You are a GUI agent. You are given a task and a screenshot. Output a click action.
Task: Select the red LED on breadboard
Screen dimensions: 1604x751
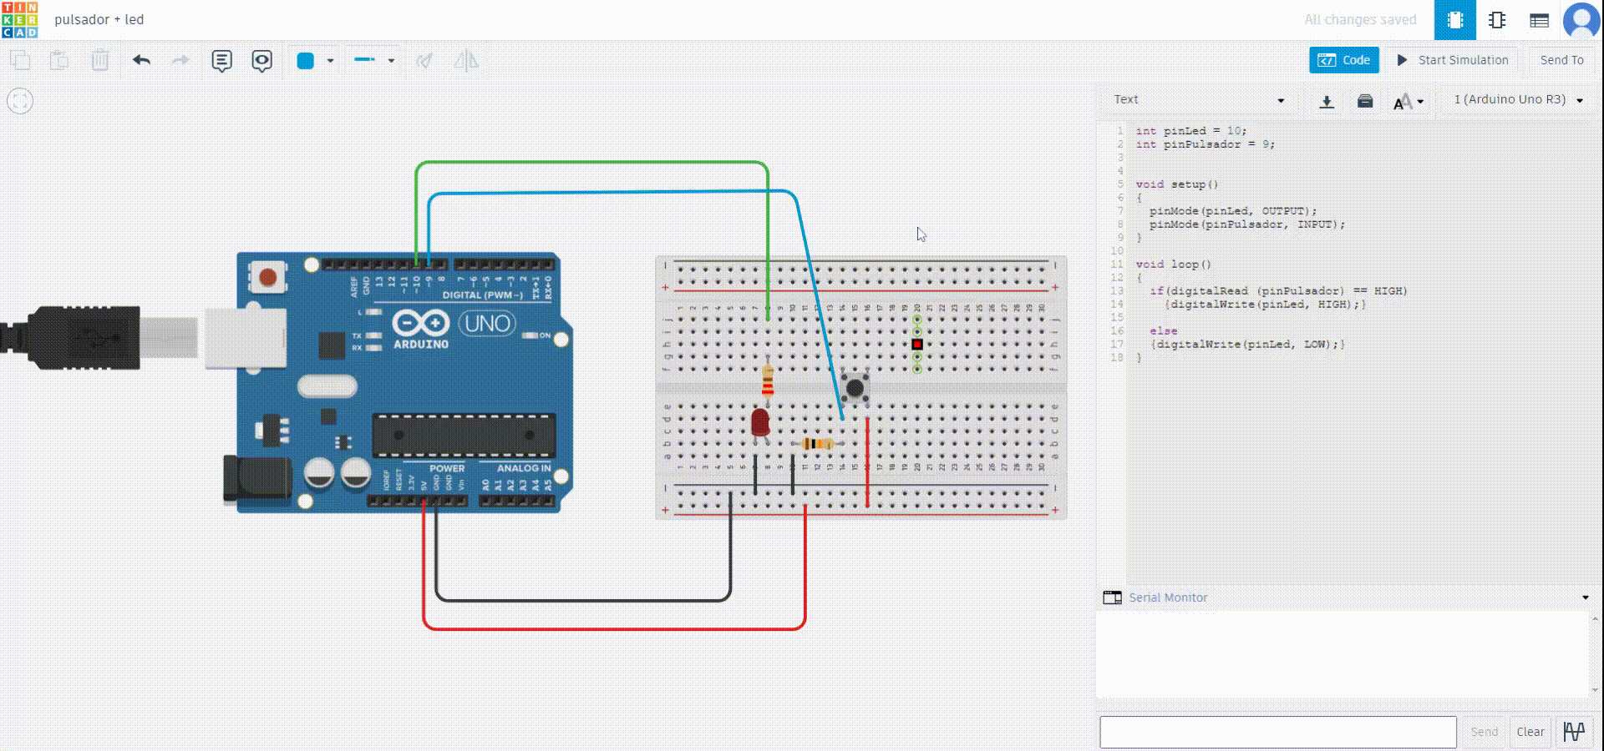pyautogui.click(x=759, y=423)
